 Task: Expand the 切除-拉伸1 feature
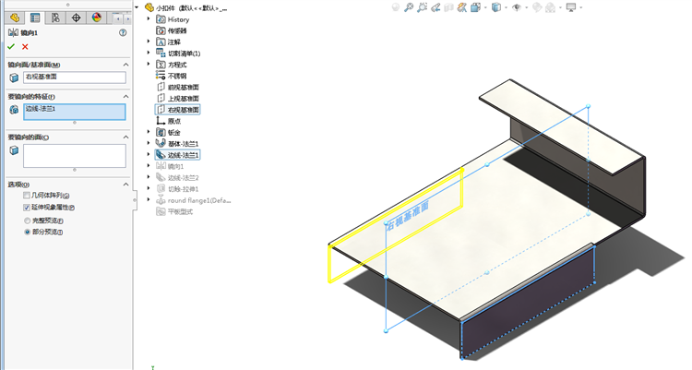point(149,188)
